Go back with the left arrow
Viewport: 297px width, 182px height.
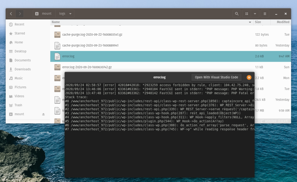tap(11, 14)
